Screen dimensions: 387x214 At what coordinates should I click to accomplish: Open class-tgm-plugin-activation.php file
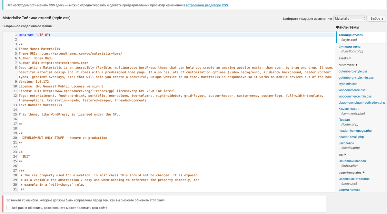362,103
